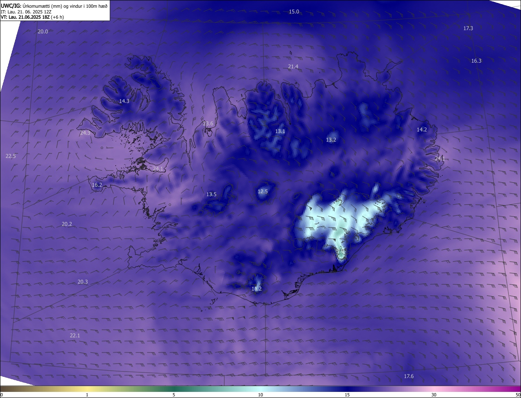Select the 14.3 value over the Westfjords

(x=124, y=101)
